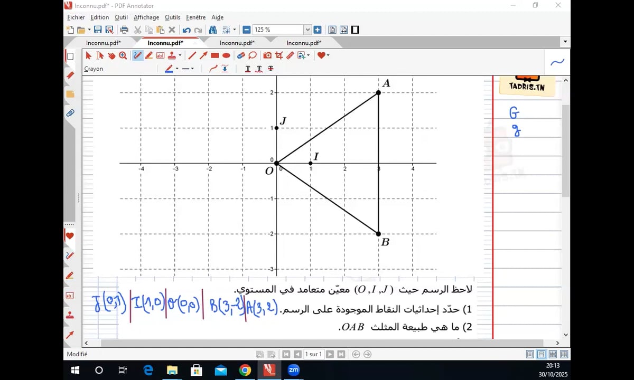Go to the first page
Viewport: 634px width, 380px height.
(x=286, y=355)
